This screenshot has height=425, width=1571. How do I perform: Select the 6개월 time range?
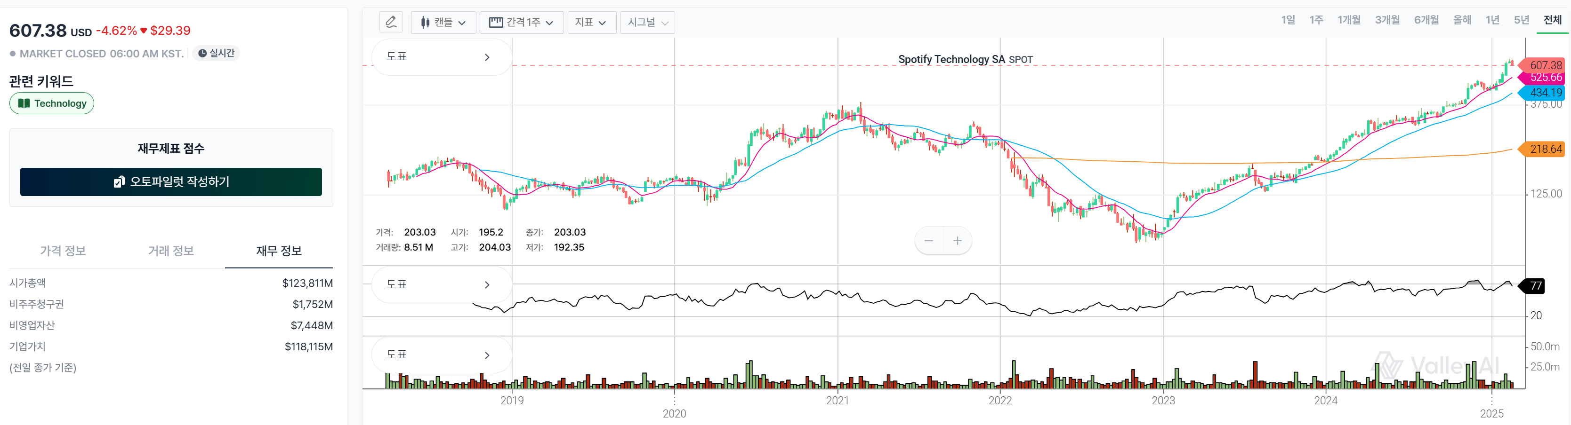[1426, 20]
